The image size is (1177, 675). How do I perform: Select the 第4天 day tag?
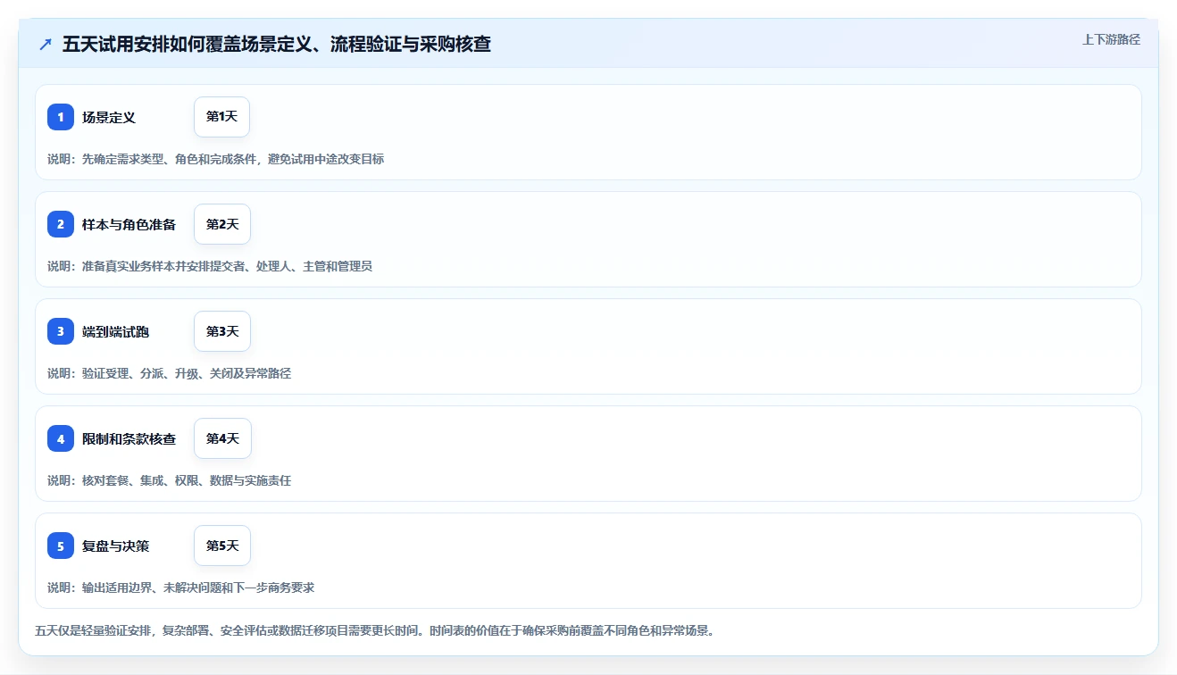[222, 438]
